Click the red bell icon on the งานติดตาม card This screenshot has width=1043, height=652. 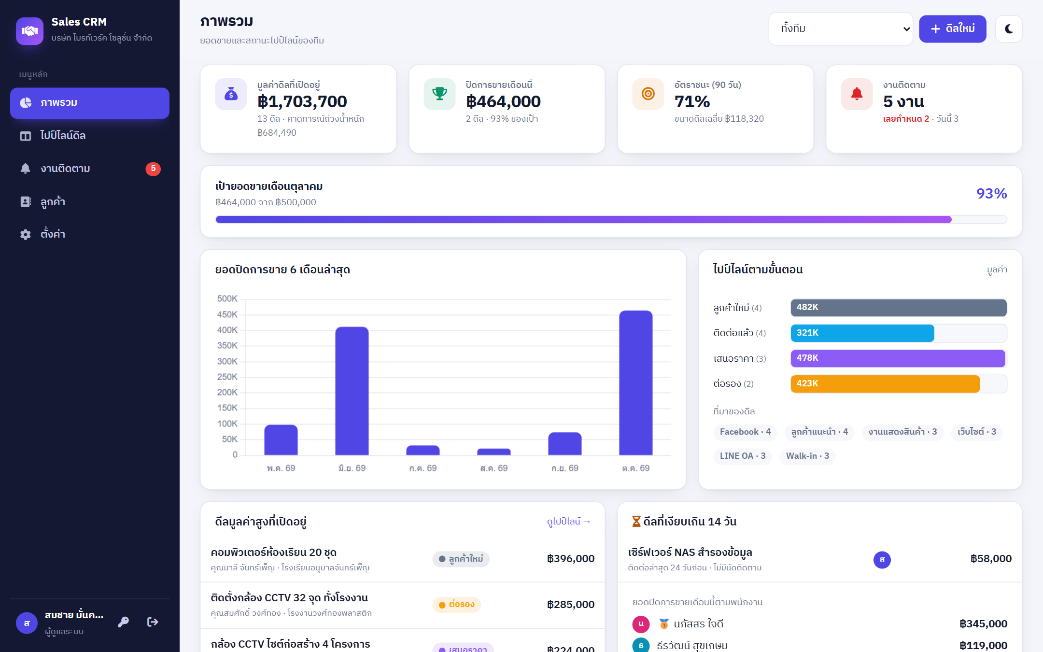click(x=857, y=94)
